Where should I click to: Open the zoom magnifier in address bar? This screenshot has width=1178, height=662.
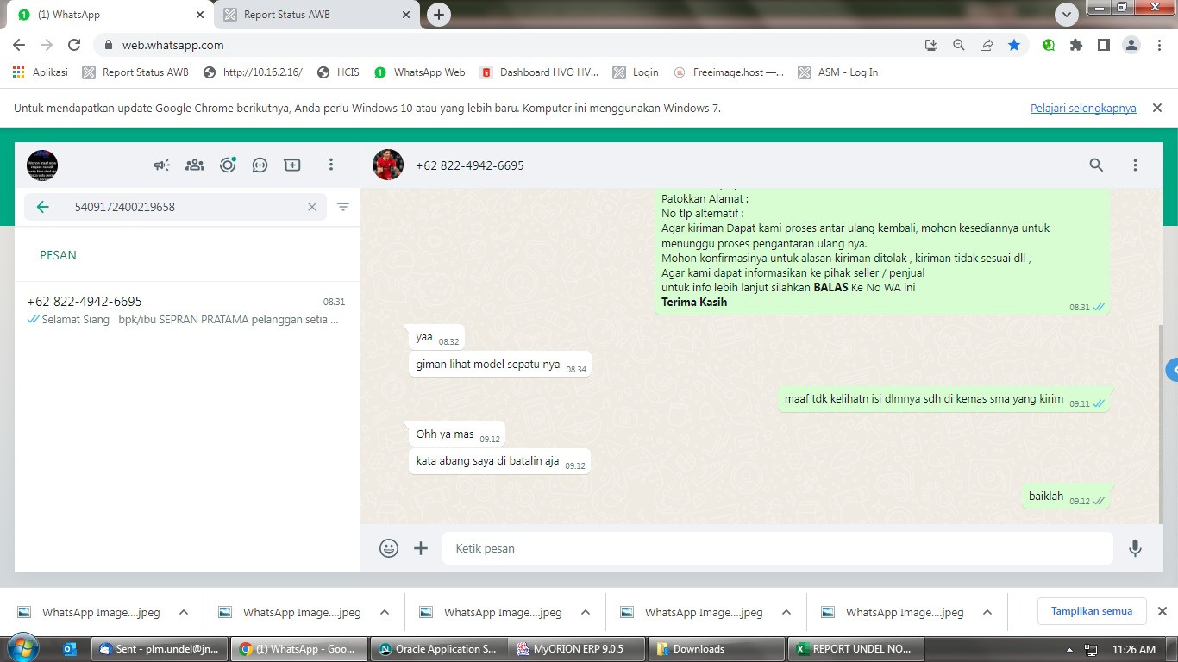[959, 45]
